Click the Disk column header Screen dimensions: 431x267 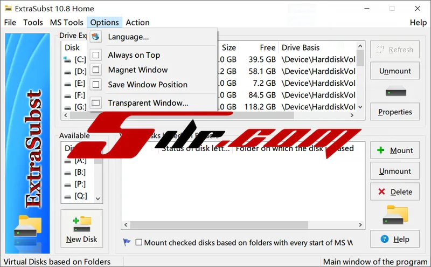[x=72, y=47]
